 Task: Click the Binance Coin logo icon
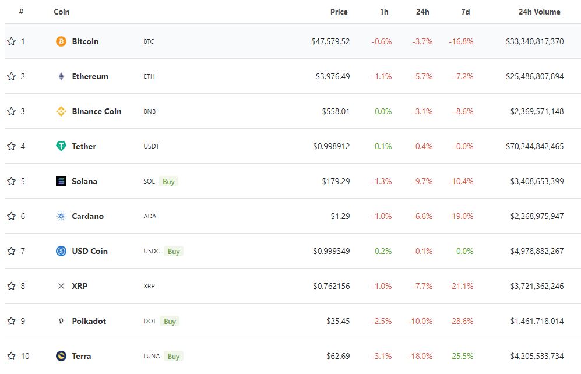coord(61,111)
